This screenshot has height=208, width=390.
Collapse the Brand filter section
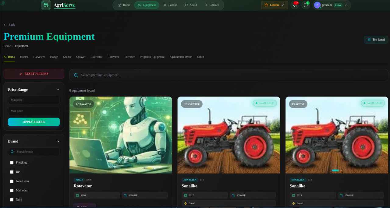pyautogui.click(x=58, y=141)
